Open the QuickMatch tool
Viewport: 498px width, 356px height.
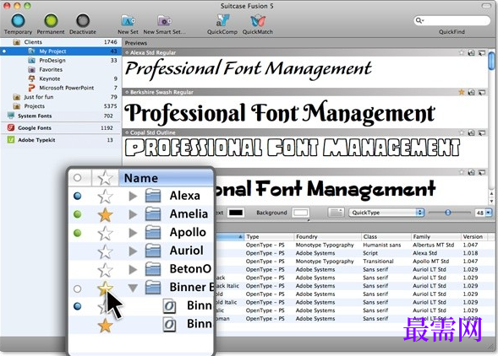[x=258, y=21]
